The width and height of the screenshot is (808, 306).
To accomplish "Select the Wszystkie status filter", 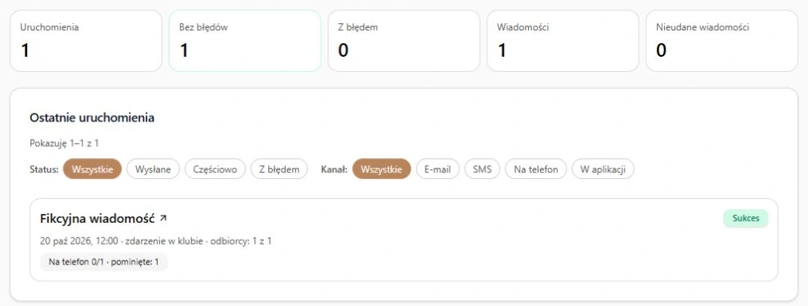I will 92,169.
